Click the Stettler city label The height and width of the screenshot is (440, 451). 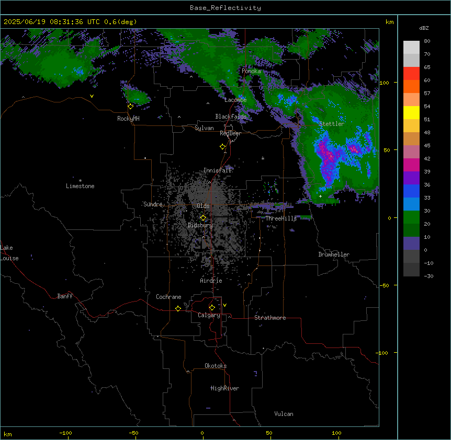[x=332, y=124]
